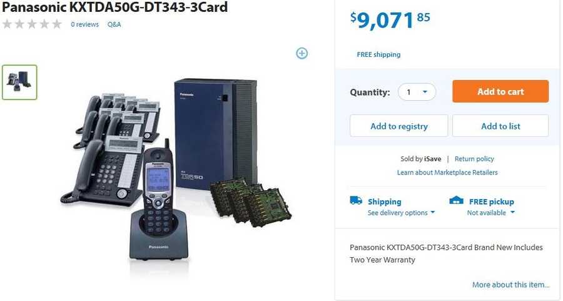Open the 0 reviews link

pos(84,24)
